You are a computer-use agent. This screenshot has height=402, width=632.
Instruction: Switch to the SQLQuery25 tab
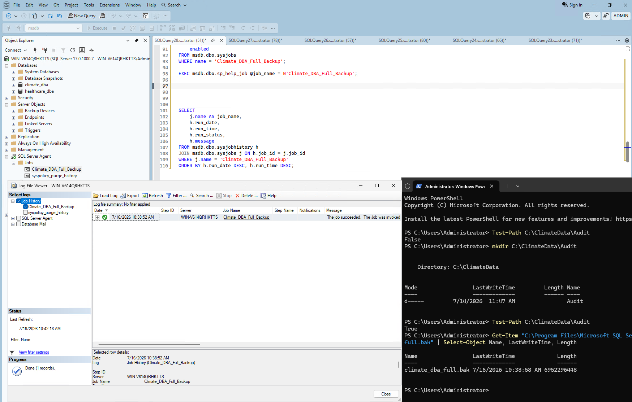point(404,40)
